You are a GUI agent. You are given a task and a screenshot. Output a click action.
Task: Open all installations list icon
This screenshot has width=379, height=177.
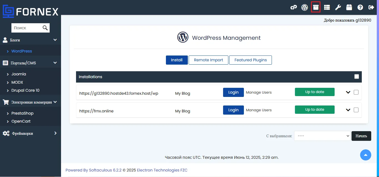(327, 7)
